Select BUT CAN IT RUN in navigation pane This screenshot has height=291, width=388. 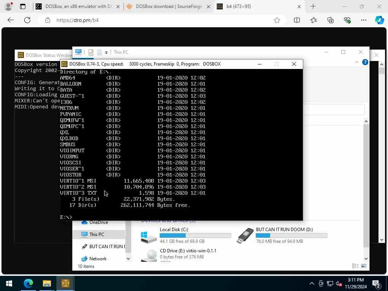click(103, 246)
